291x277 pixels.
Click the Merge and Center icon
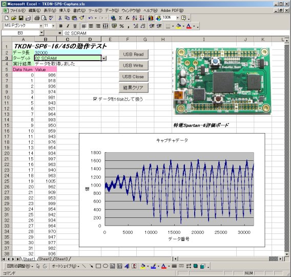pyautogui.click(x=106, y=26)
